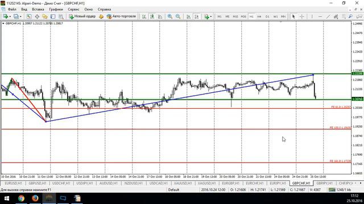Switch chart to line chart type
Screen dimensions: 364x204
(160, 16)
